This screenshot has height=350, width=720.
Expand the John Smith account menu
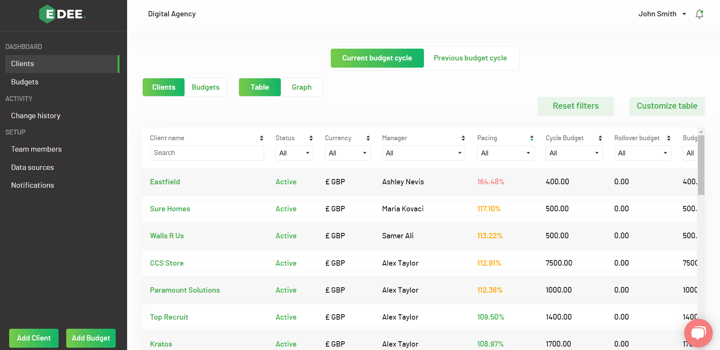click(662, 14)
